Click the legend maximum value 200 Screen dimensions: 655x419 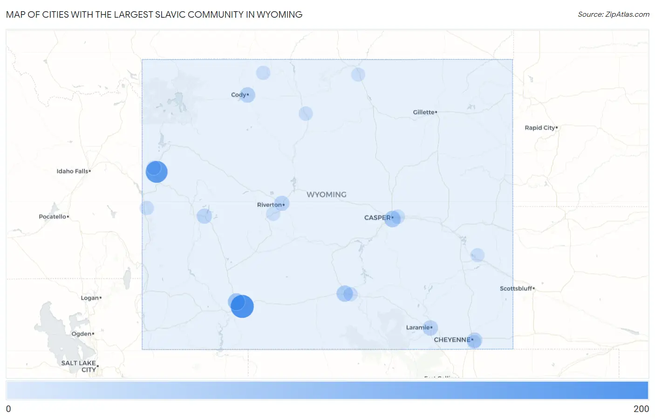[x=641, y=409]
